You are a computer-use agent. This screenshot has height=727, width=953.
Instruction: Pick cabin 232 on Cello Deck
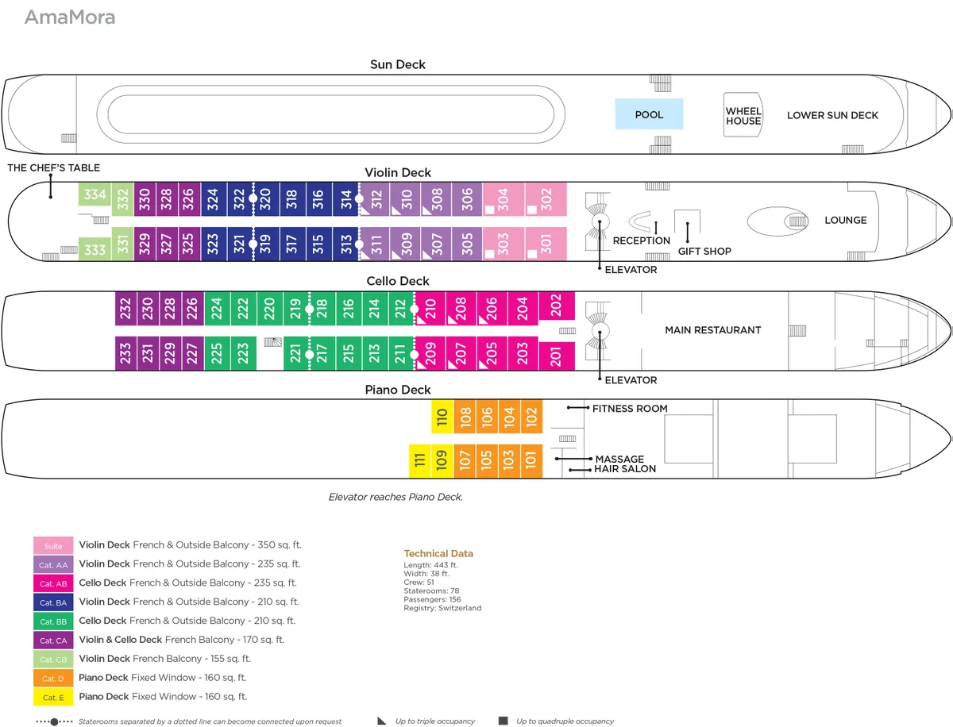click(125, 308)
